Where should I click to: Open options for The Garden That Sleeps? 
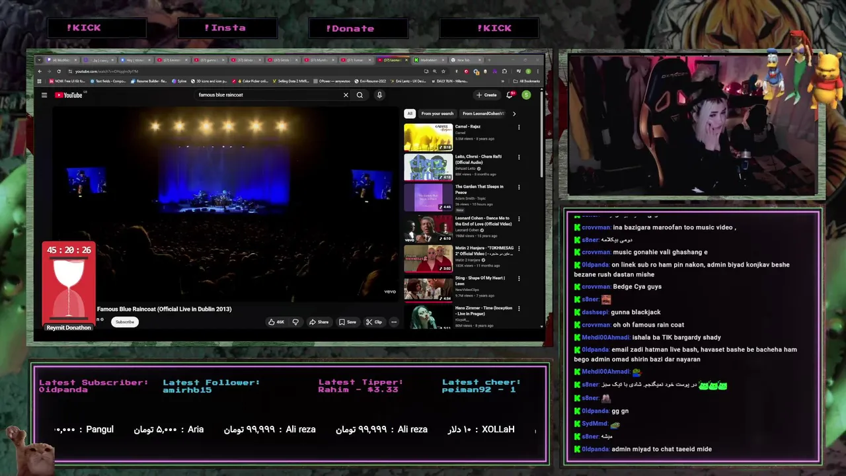(x=519, y=187)
